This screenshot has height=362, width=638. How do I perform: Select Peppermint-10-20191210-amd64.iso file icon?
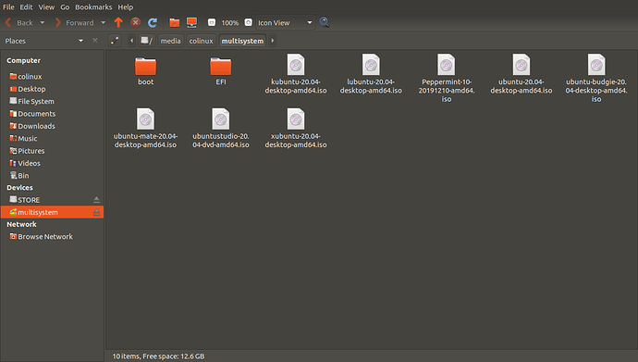point(447,64)
